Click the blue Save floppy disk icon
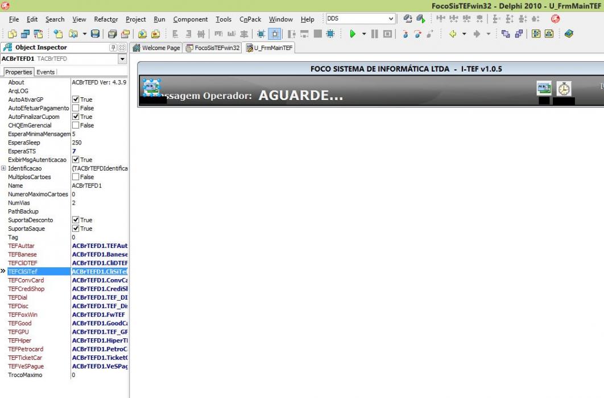Image resolution: width=604 pixels, height=398 pixels. click(95, 34)
